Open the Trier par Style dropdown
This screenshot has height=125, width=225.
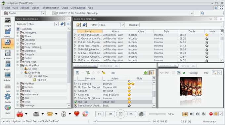click(56, 24)
